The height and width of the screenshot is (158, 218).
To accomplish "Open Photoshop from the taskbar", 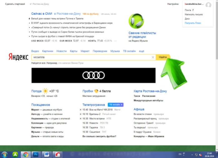I will [36, 155].
